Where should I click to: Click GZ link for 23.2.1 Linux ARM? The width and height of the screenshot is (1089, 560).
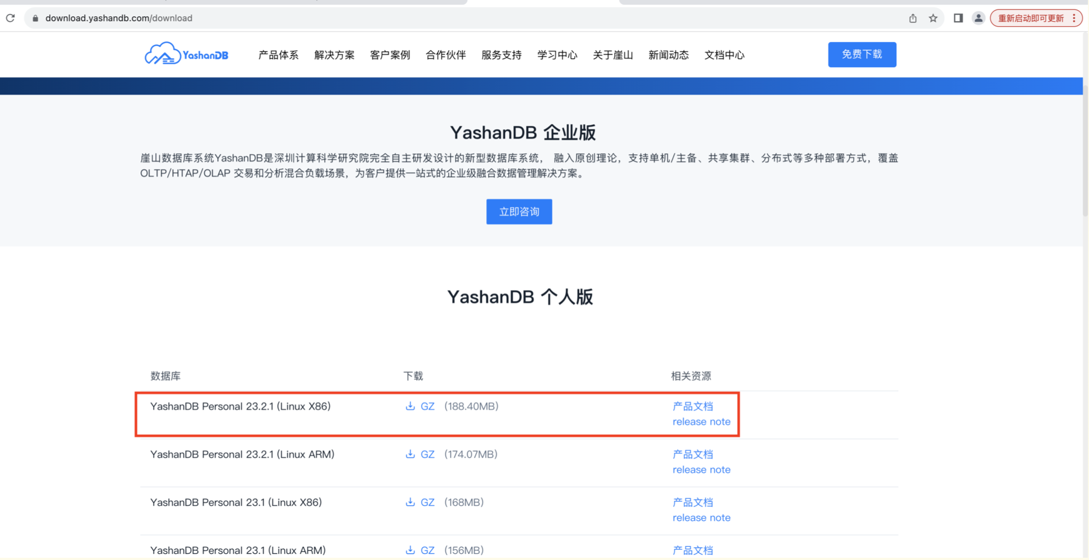point(428,454)
